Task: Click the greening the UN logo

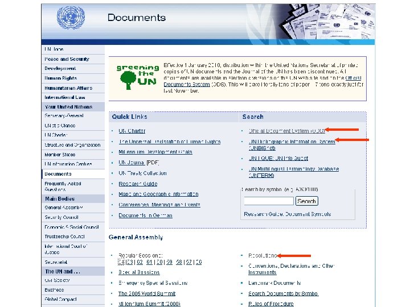Action: [x=138, y=77]
